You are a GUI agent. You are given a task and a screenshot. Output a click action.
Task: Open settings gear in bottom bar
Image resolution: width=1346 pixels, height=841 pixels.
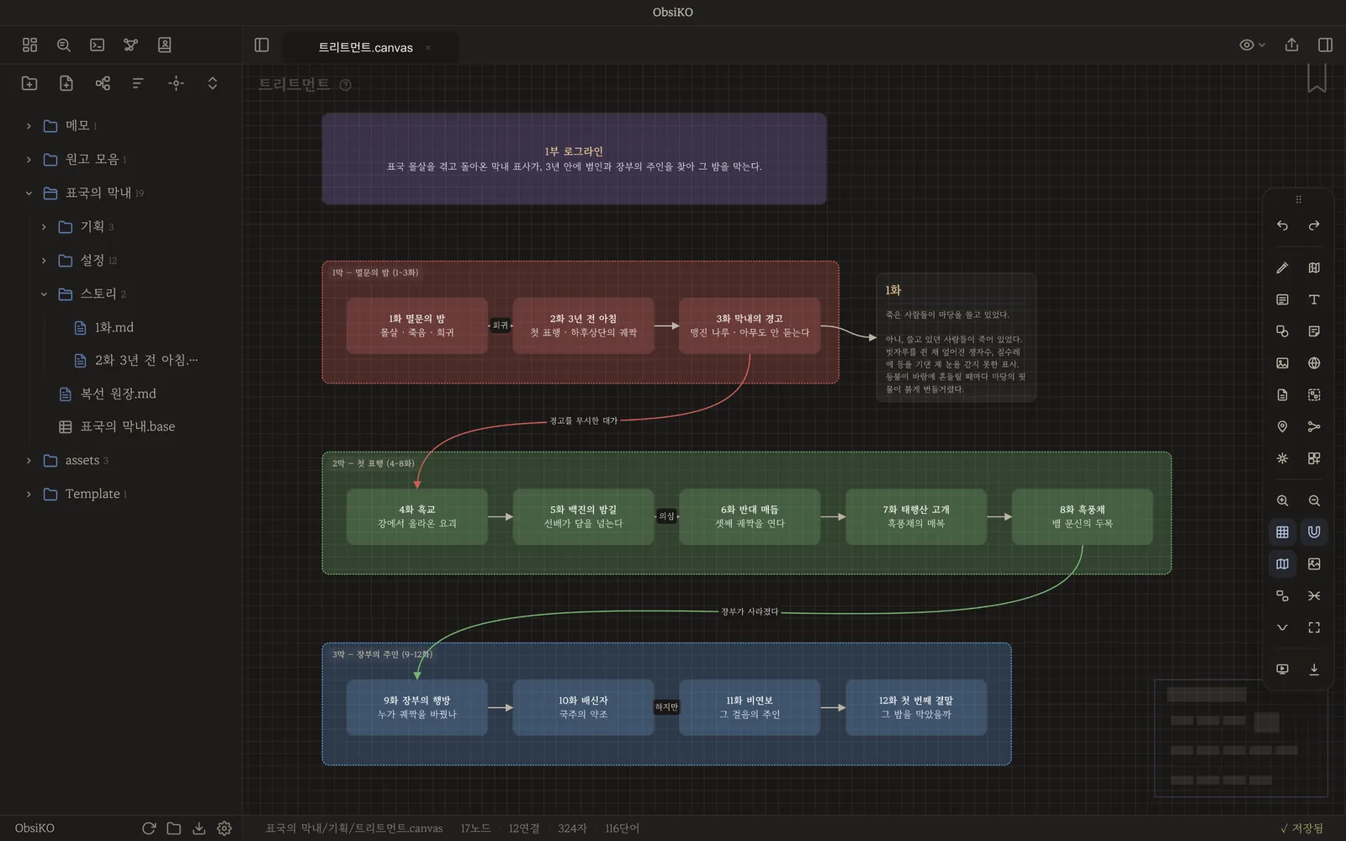coord(224,828)
